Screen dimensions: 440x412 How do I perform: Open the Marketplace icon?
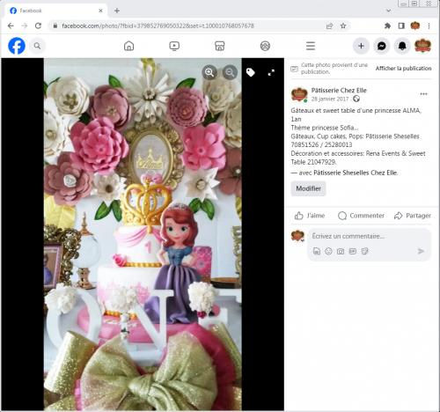pos(220,46)
